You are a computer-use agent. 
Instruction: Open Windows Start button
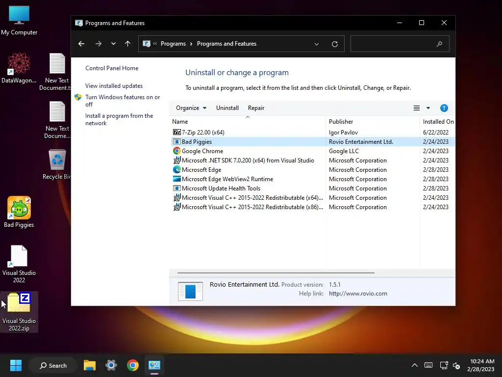click(x=16, y=365)
